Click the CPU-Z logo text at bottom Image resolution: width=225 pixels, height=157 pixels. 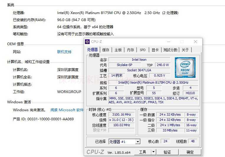pos(95,152)
